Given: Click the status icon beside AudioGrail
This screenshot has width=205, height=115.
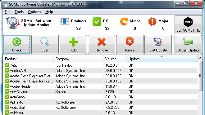Looking at the screenshot, I should (x=7, y=107).
